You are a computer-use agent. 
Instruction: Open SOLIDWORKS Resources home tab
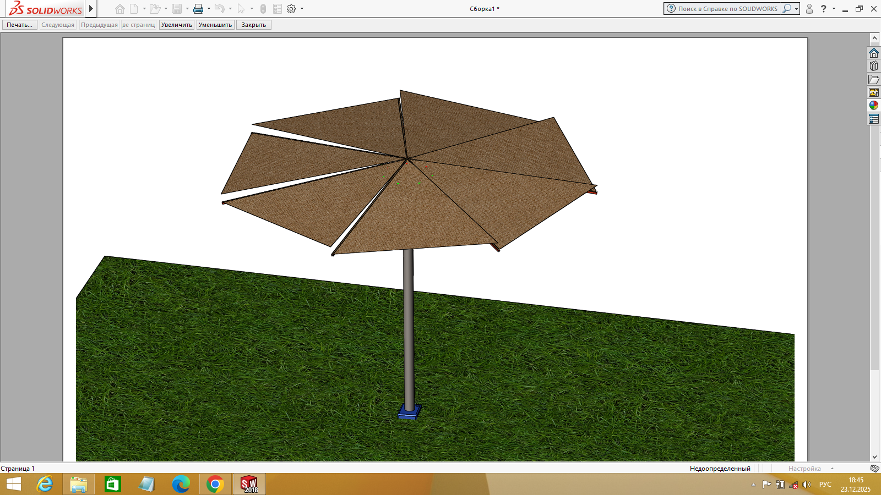click(874, 53)
